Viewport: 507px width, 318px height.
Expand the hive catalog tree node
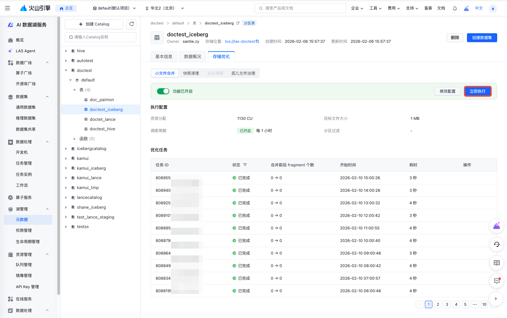[x=66, y=51]
